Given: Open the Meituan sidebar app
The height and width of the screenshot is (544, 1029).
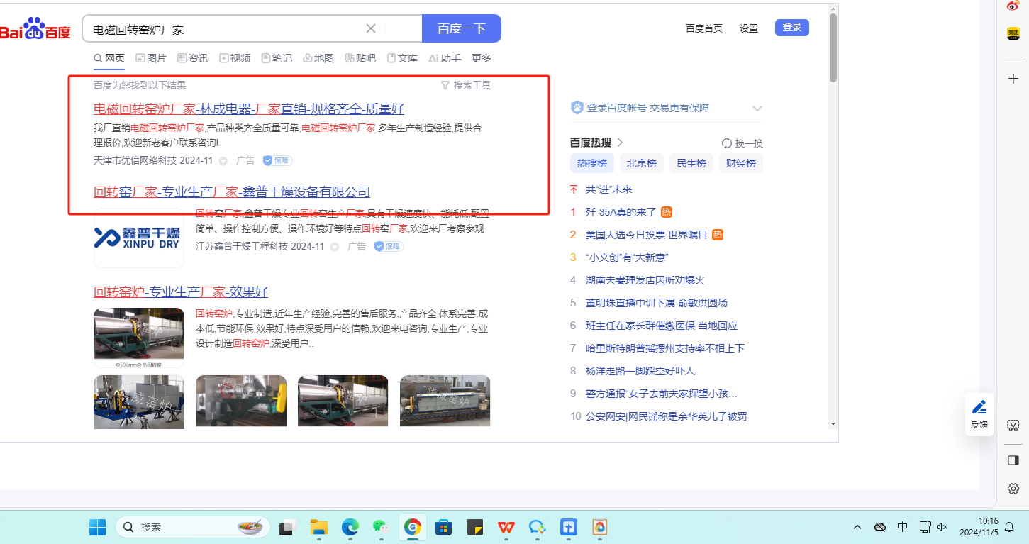Looking at the screenshot, I should tap(1013, 33).
